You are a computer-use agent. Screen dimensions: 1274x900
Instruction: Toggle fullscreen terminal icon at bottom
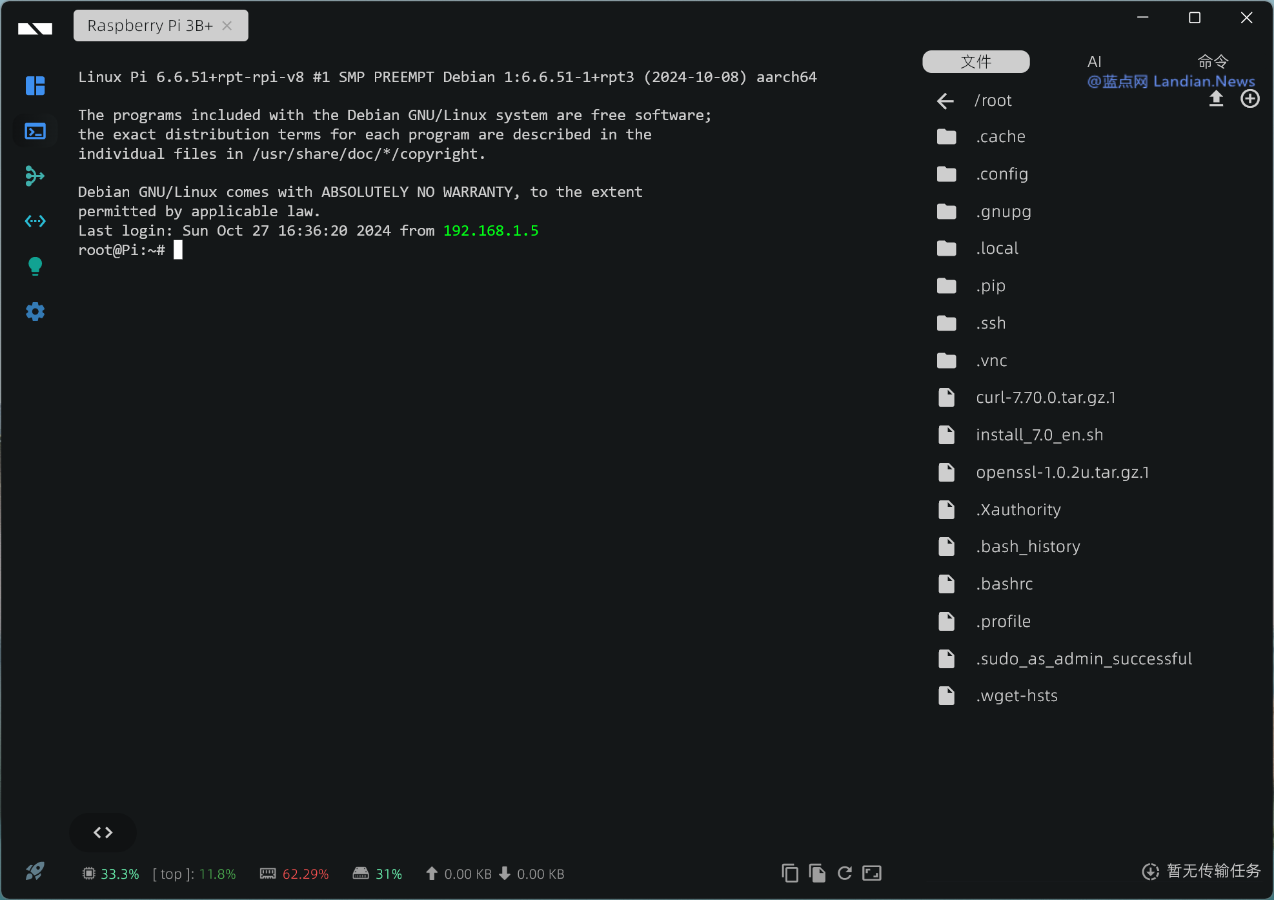click(872, 874)
